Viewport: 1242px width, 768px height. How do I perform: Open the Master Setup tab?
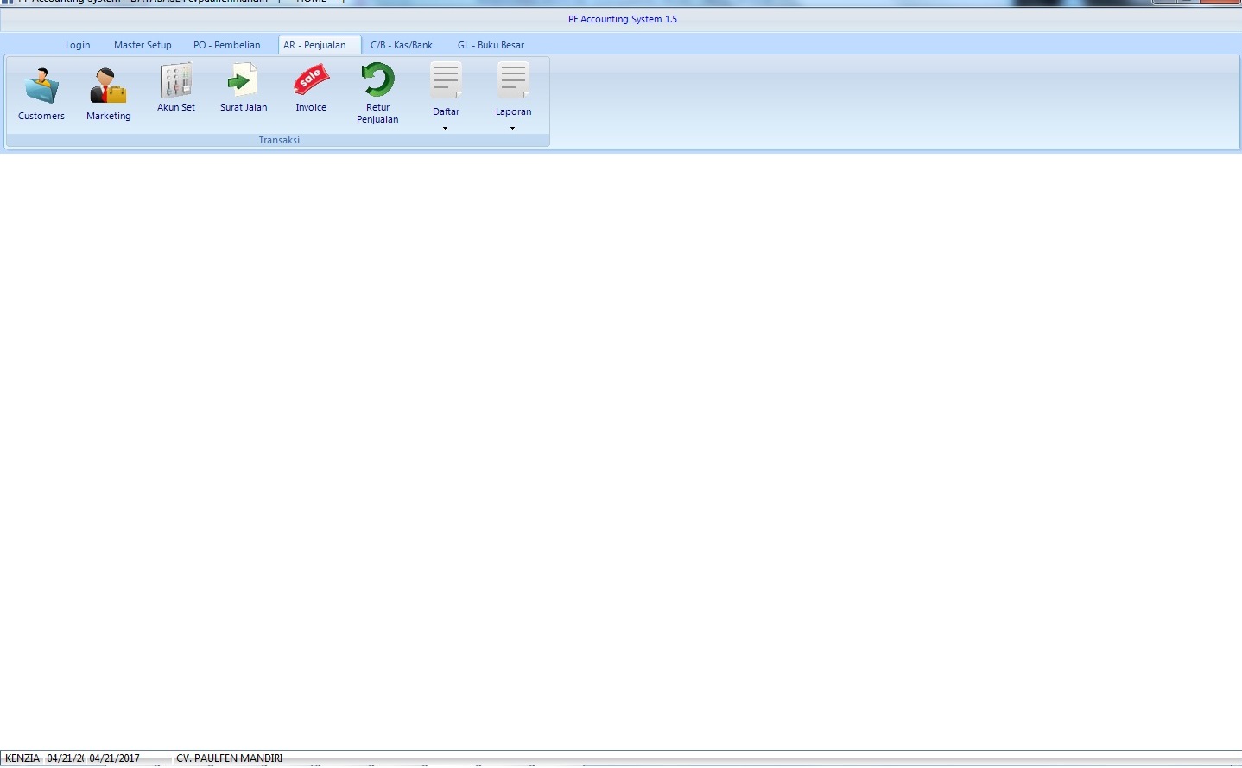pyautogui.click(x=143, y=45)
